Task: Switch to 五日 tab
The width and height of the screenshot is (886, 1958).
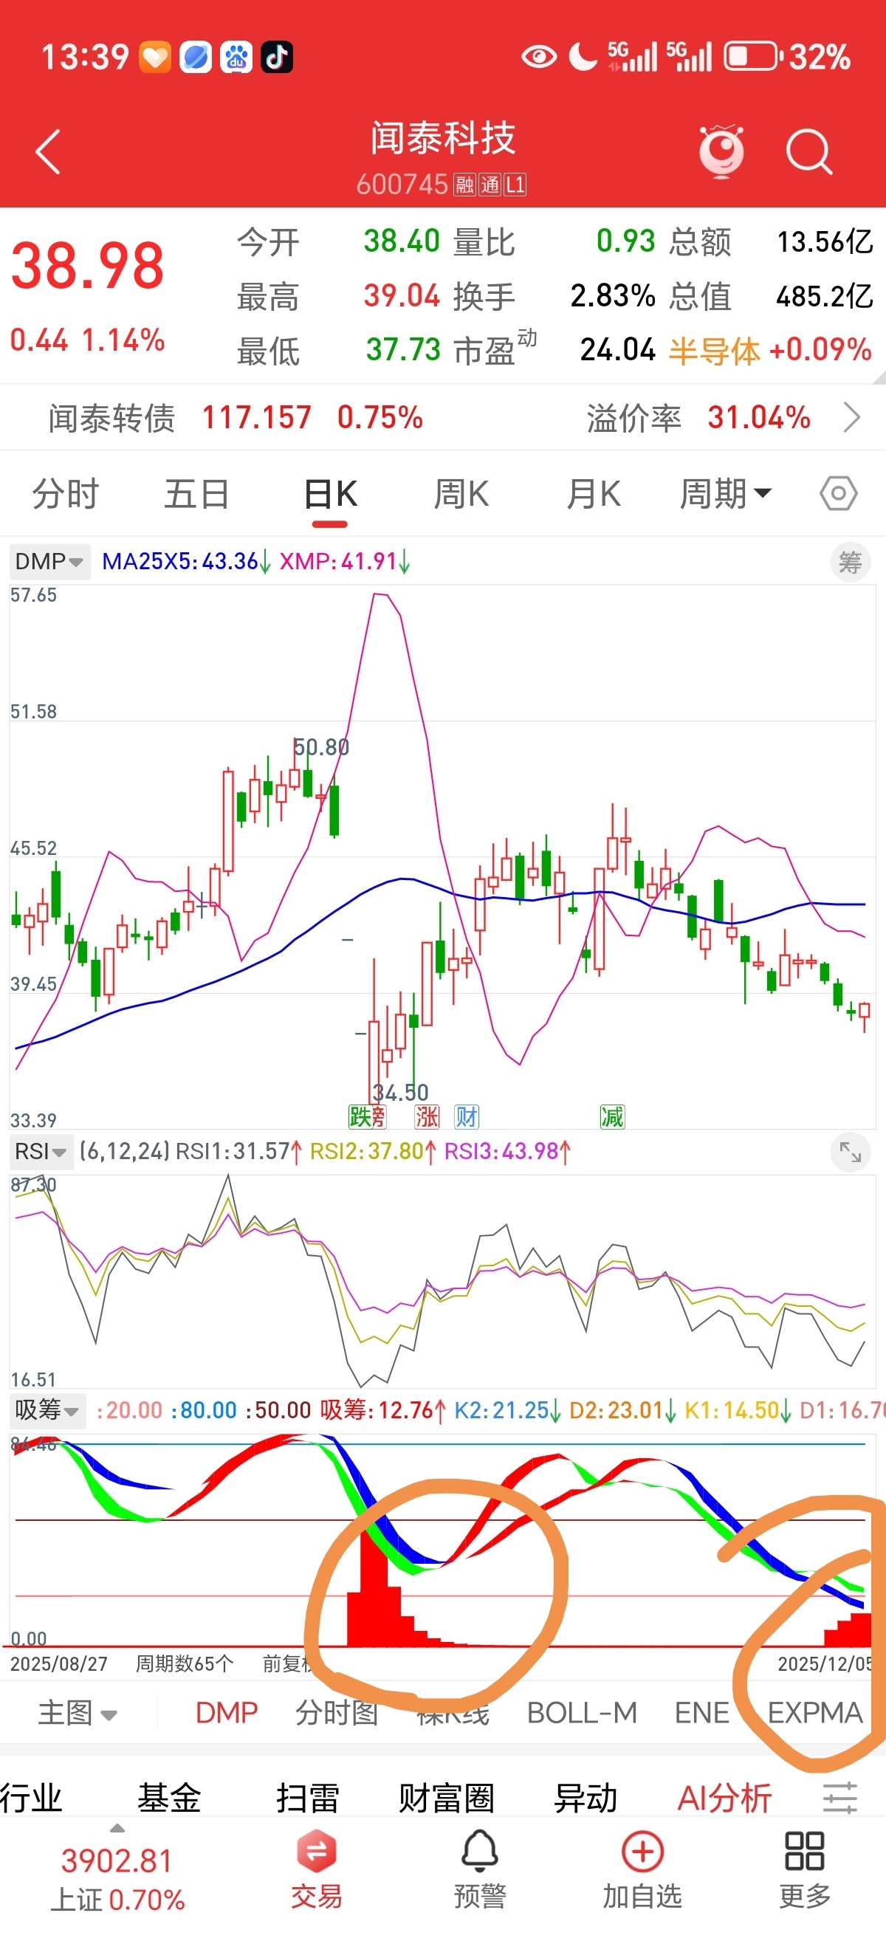Action: point(197,494)
